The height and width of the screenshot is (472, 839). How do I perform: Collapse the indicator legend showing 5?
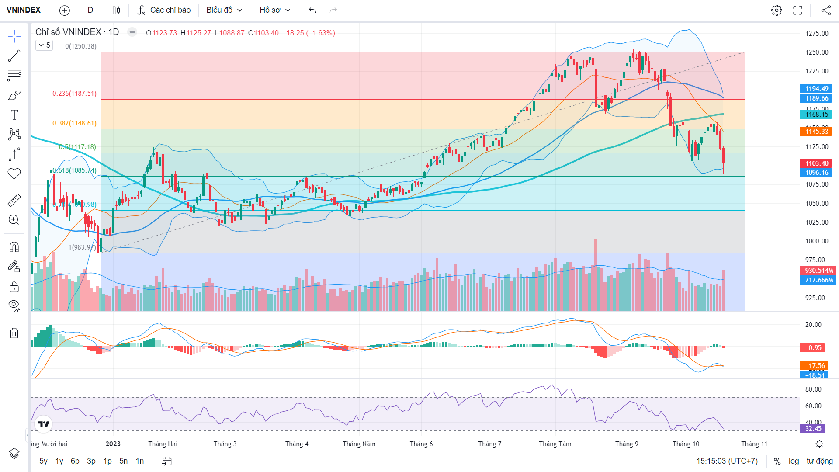tap(44, 45)
